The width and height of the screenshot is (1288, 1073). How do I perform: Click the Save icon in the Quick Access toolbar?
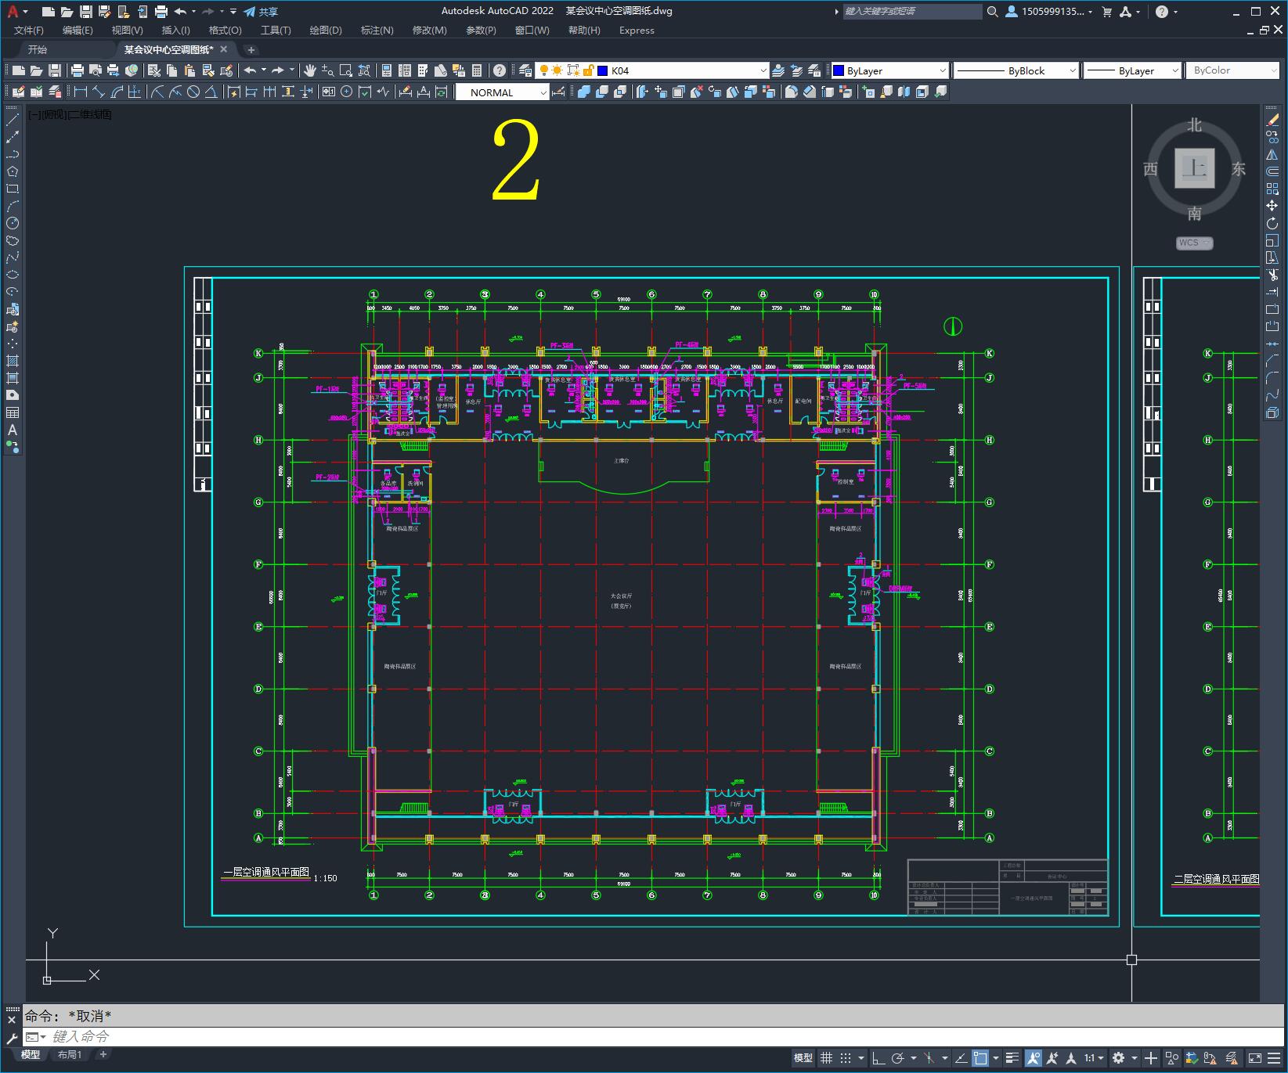[x=86, y=12]
